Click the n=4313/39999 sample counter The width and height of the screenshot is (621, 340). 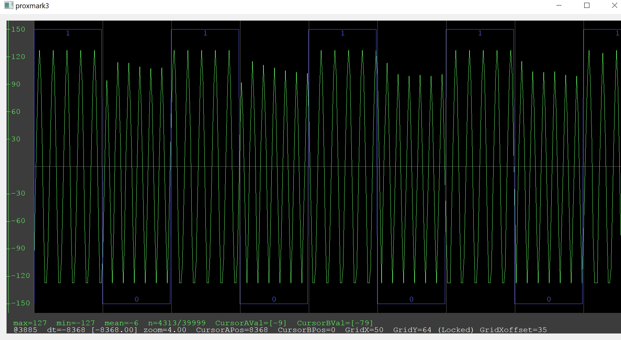[177, 323]
